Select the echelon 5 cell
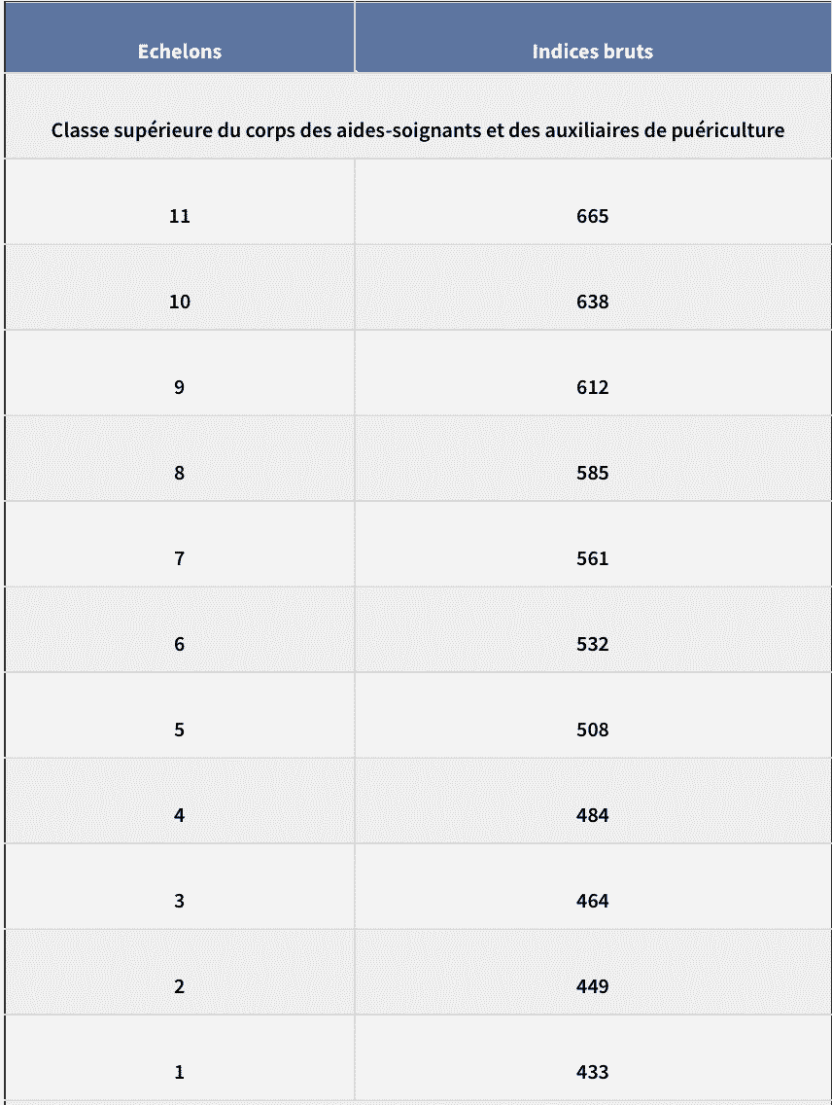The height and width of the screenshot is (1105, 832). (180, 730)
